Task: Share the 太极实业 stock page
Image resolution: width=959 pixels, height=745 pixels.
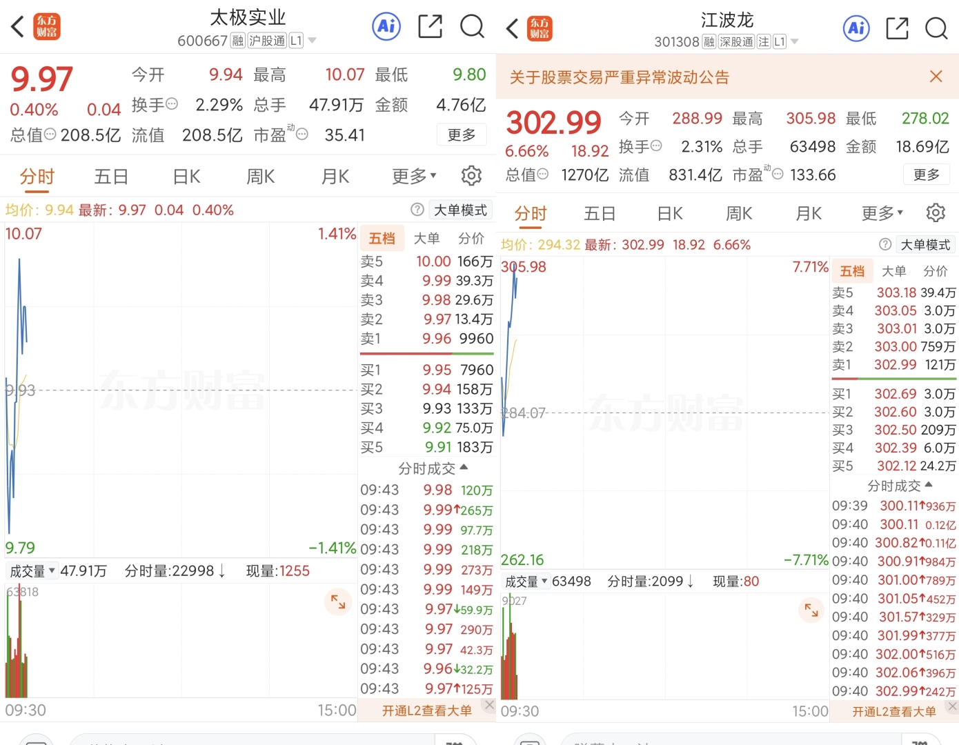Action: pyautogui.click(x=430, y=27)
